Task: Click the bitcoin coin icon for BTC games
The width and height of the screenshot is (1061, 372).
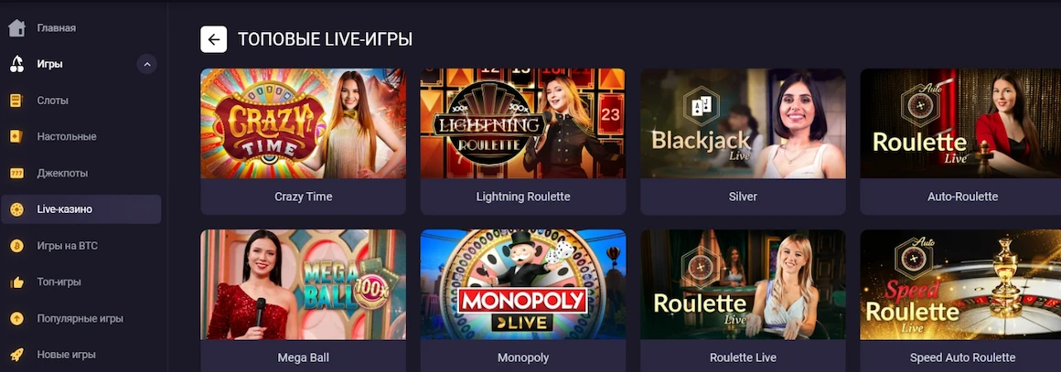Action: tap(16, 246)
